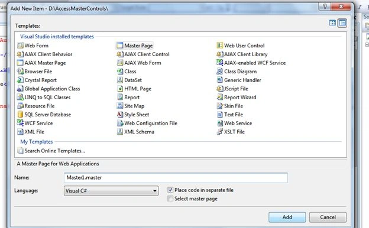Enable Select master page checkbox
The width and height of the screenshot is (369, 228).
click(170, 198)
